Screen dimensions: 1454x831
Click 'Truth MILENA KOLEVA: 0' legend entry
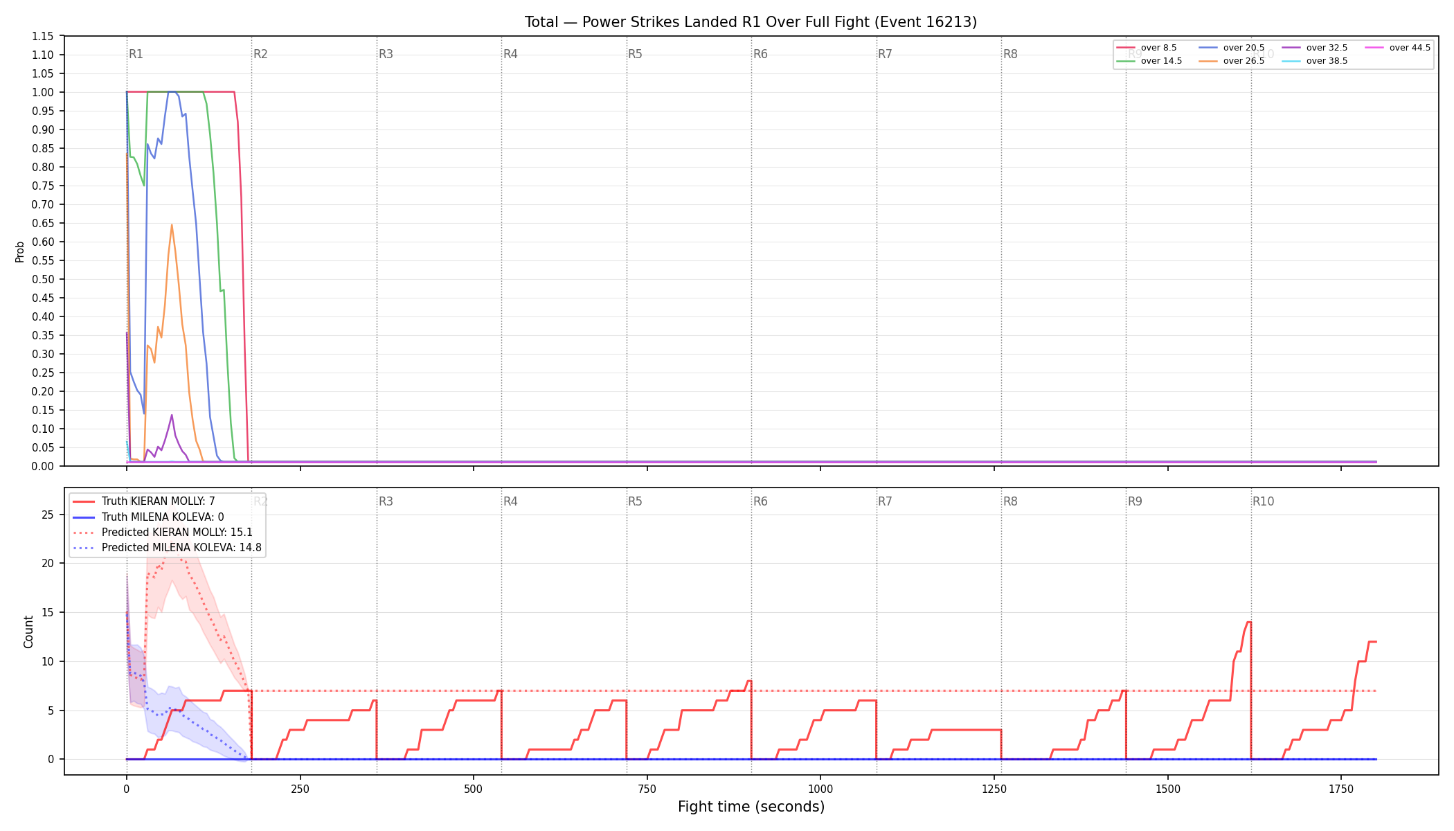click(x=148, y=517)
